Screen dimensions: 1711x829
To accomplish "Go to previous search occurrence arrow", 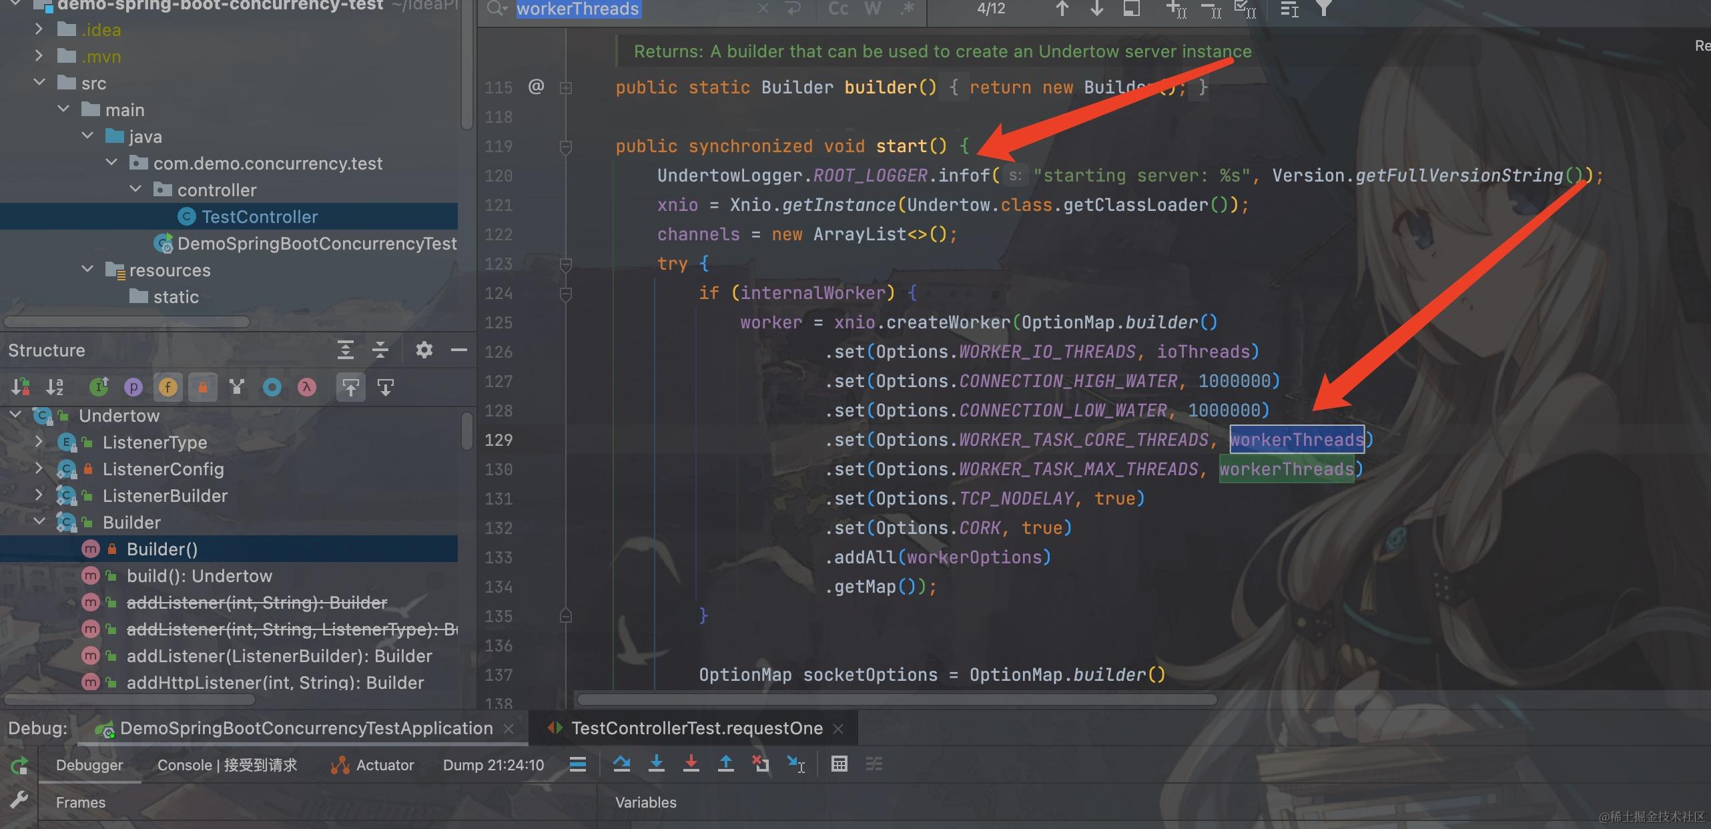I will [1062, 9].
